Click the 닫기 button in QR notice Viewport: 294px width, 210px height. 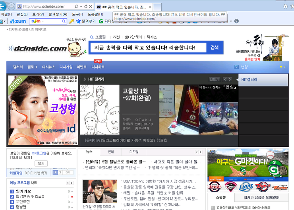coord(41,163)
